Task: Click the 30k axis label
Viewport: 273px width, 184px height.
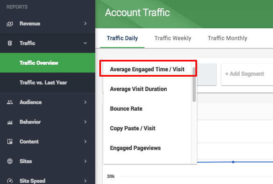Action: pyautogui.click(x=111, y=176)
